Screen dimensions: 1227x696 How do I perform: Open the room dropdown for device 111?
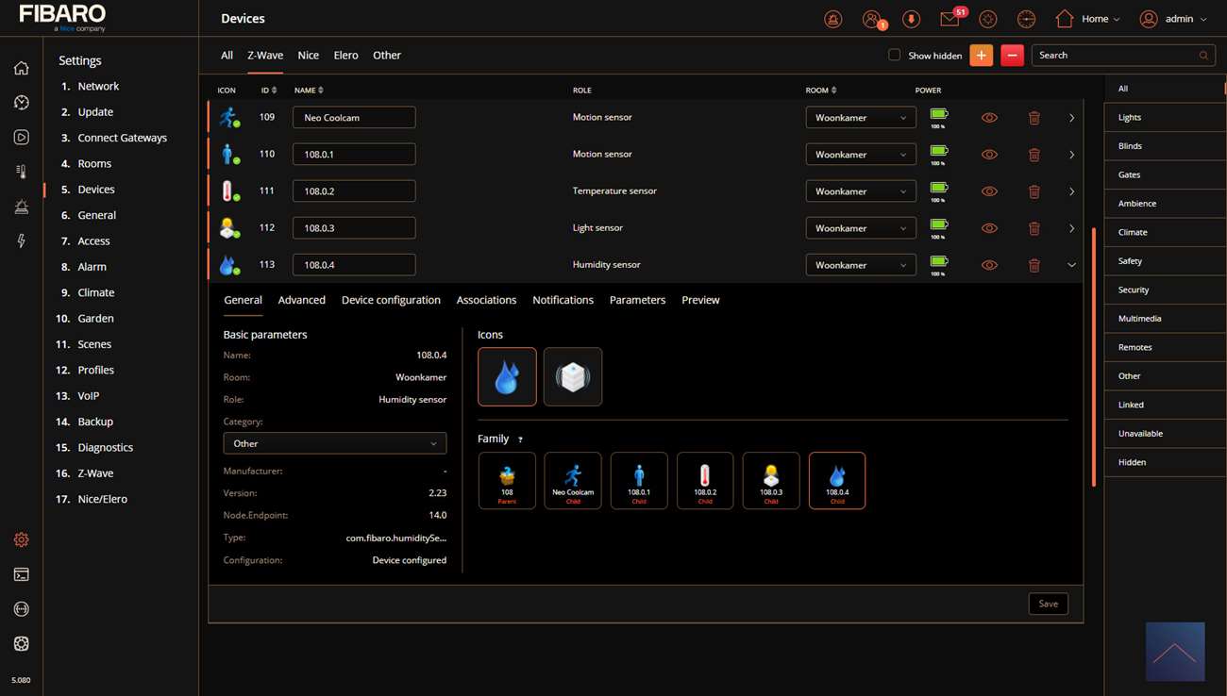(860, 191)
